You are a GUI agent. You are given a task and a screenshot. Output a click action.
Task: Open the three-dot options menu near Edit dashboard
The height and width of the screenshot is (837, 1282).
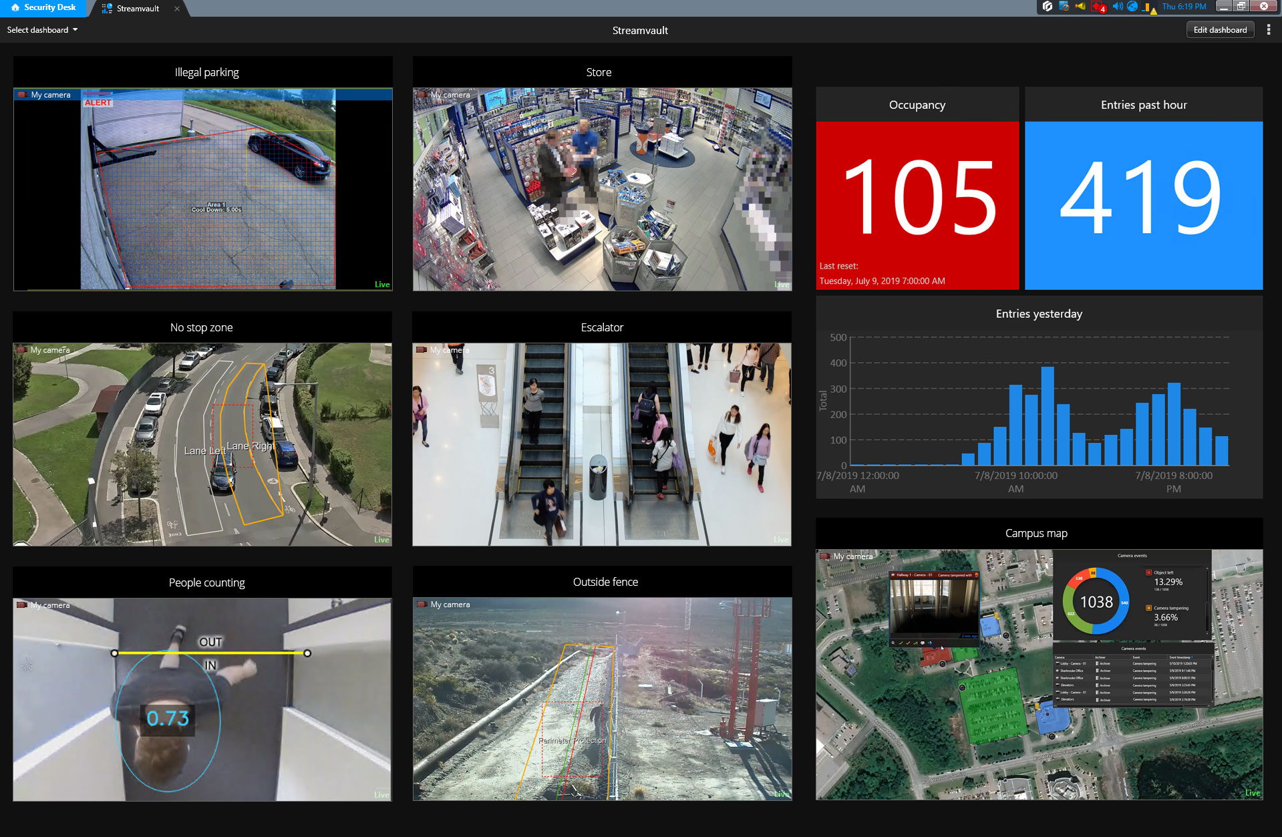tap(1269, 29)
